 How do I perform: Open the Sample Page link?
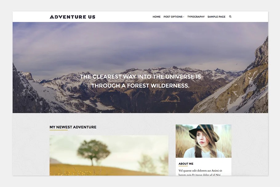216,17
